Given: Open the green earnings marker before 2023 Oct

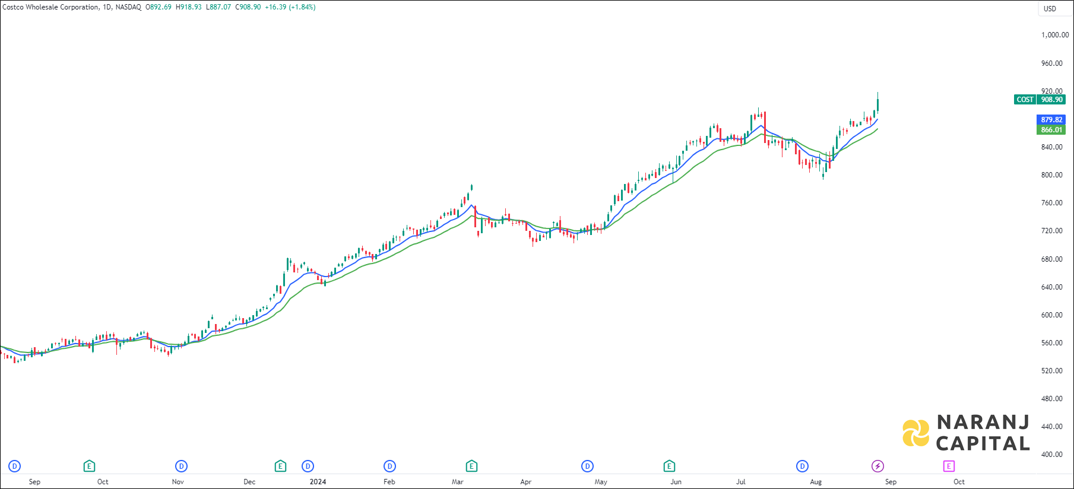Looking at the screenshot, I should 89,466.
